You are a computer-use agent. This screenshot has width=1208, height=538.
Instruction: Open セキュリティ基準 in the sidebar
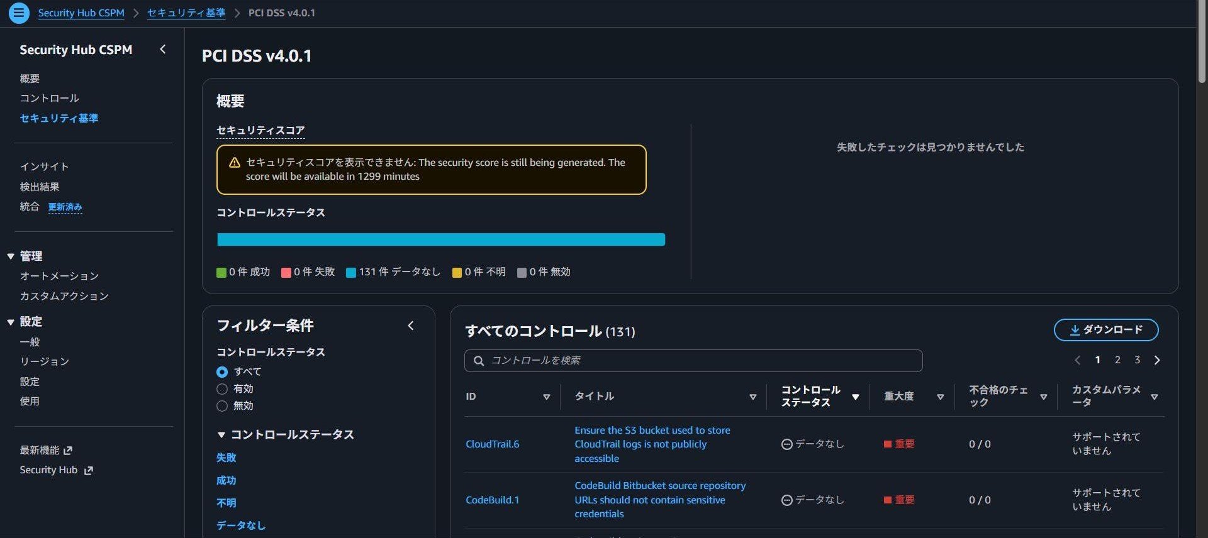click(59, 118)
